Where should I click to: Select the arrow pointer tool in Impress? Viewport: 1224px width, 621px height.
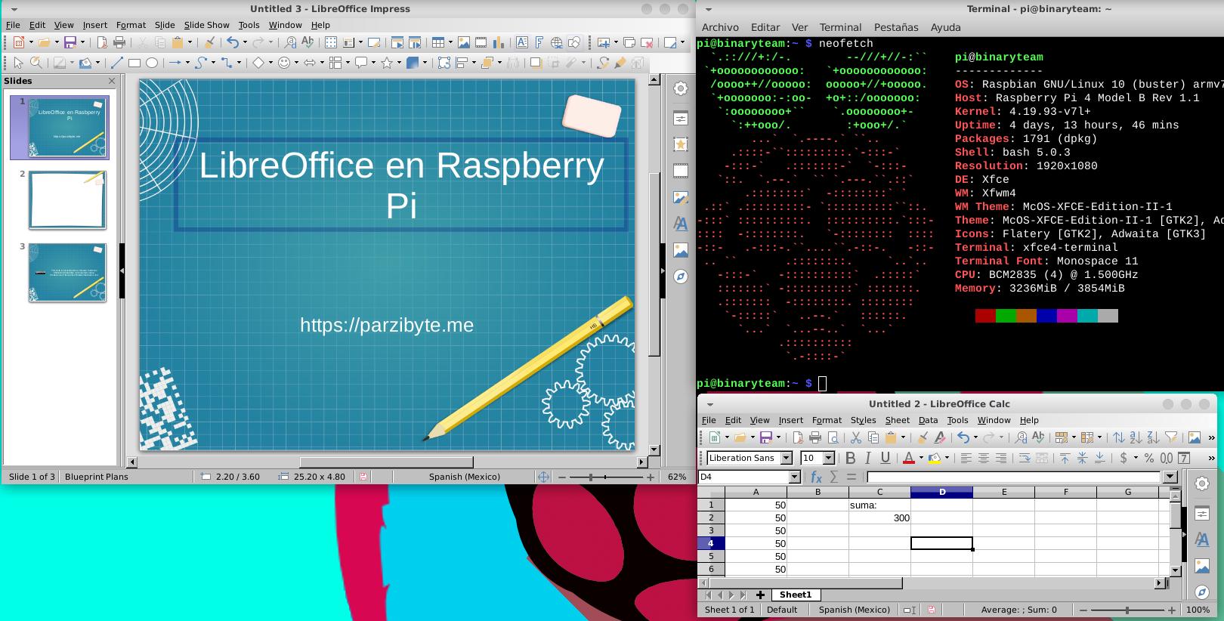[18, 63]
